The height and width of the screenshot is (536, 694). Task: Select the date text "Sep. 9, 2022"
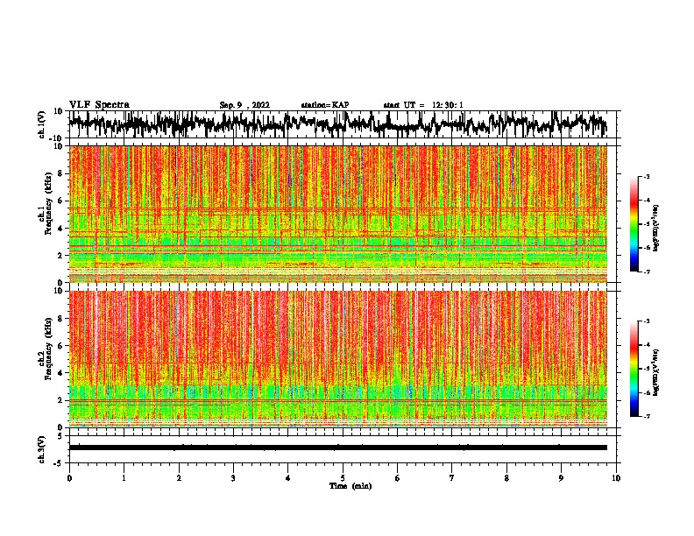[244, 105]
